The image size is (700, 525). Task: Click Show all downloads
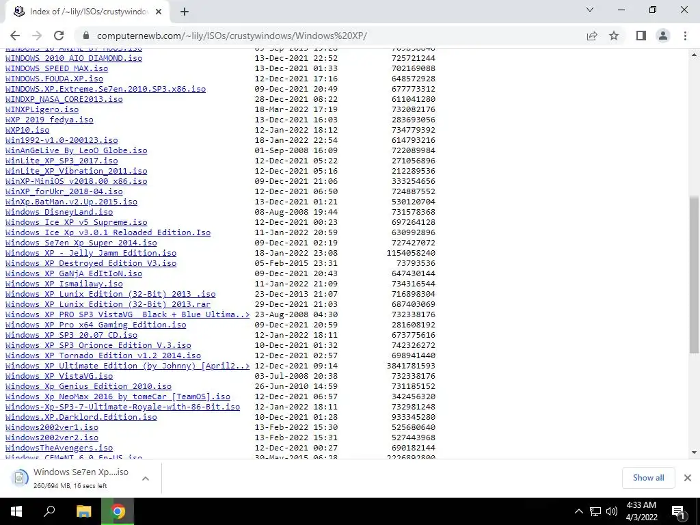point(648,478)
